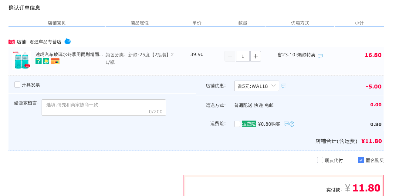Open the washer fluid product thumbnail
The height and width of the screenshot is (196, 399).
pos(22,60)
